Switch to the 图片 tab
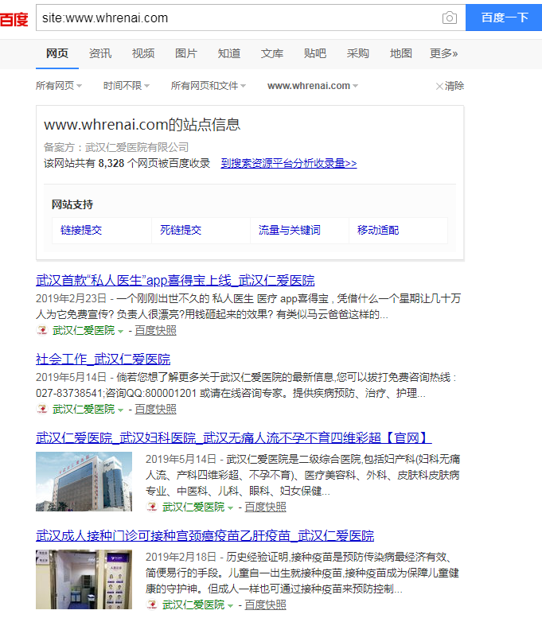 tap(186, 53)
